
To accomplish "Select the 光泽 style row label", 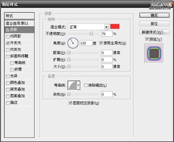I will click(14, 76).
